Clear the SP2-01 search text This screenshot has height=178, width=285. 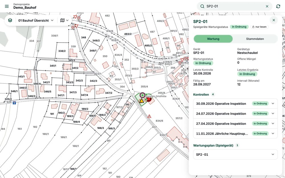[x=267, y=6]
